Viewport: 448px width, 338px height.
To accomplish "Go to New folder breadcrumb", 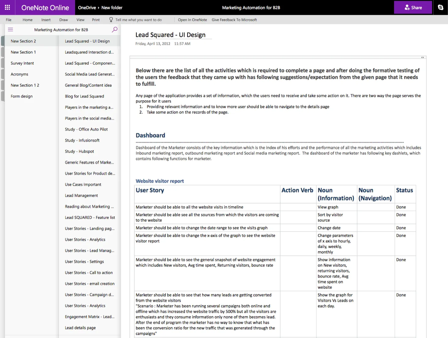I will pyautogui.click(x=112, y=7).
